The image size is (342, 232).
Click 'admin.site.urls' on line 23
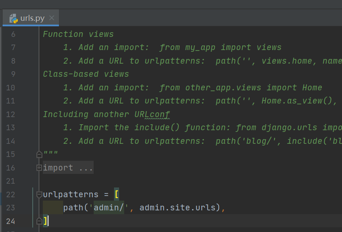point(178,207)
